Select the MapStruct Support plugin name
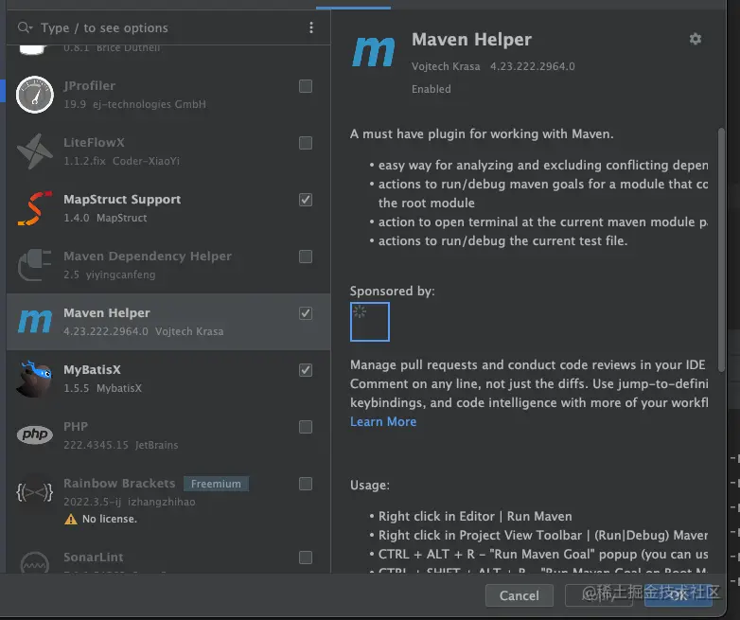 [122, 200]
